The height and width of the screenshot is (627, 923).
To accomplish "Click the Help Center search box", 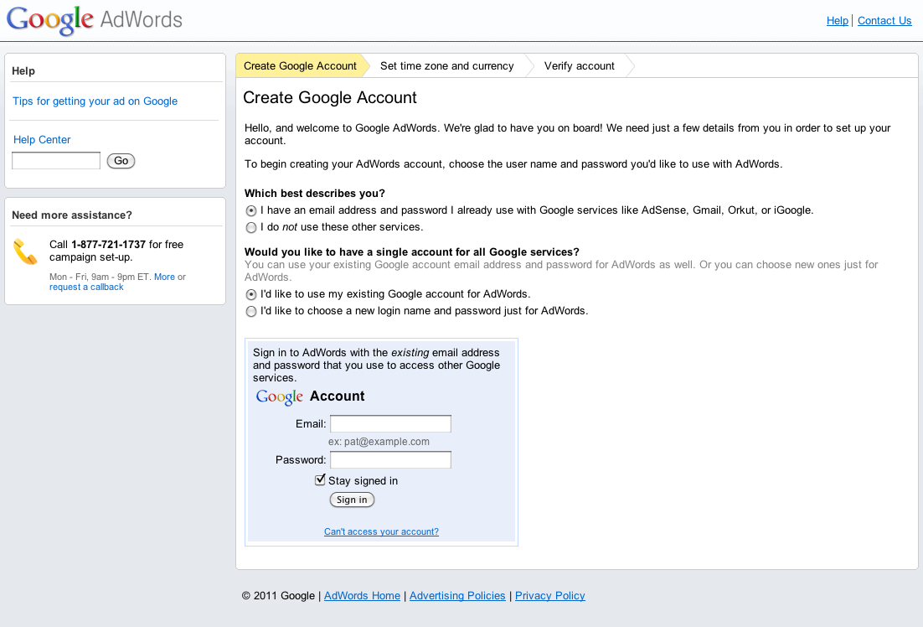I will click(56, 160).
